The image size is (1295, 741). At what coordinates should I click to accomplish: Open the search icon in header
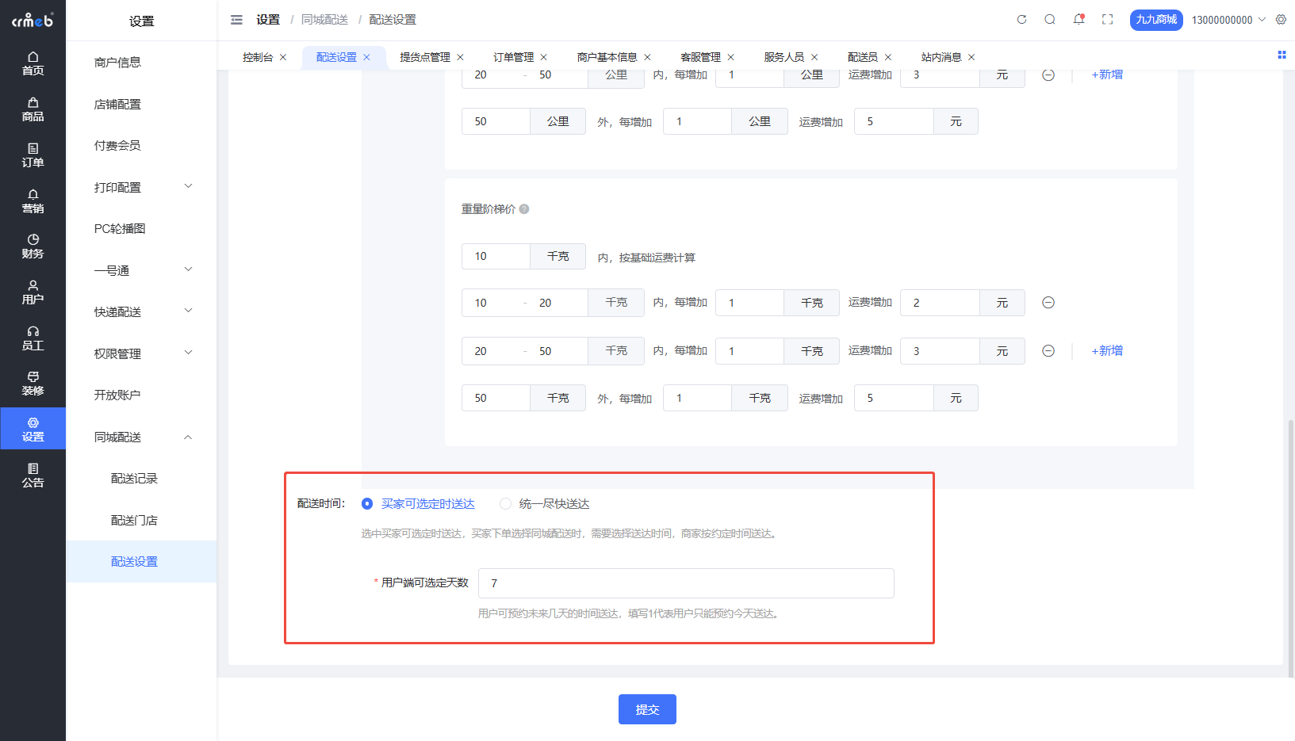point(1050,20)
